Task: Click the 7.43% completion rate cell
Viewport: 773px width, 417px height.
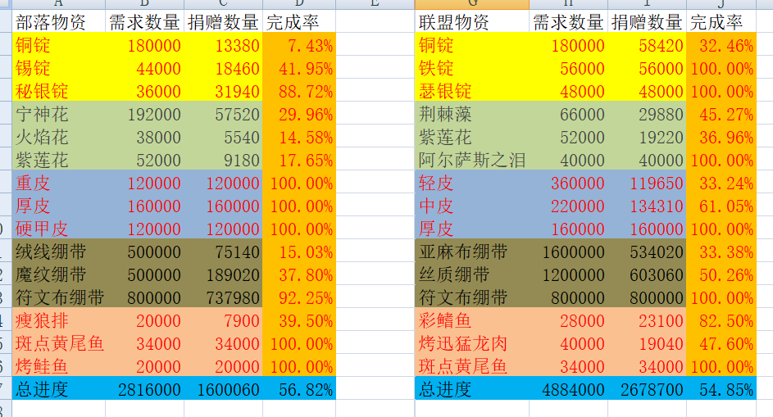Action: 300,45
